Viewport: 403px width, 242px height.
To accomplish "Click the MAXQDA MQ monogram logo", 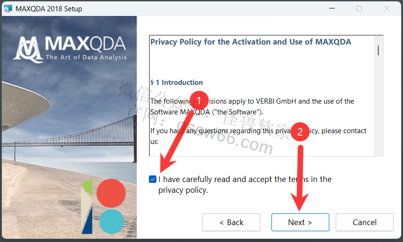I will (x=28, y=50).
